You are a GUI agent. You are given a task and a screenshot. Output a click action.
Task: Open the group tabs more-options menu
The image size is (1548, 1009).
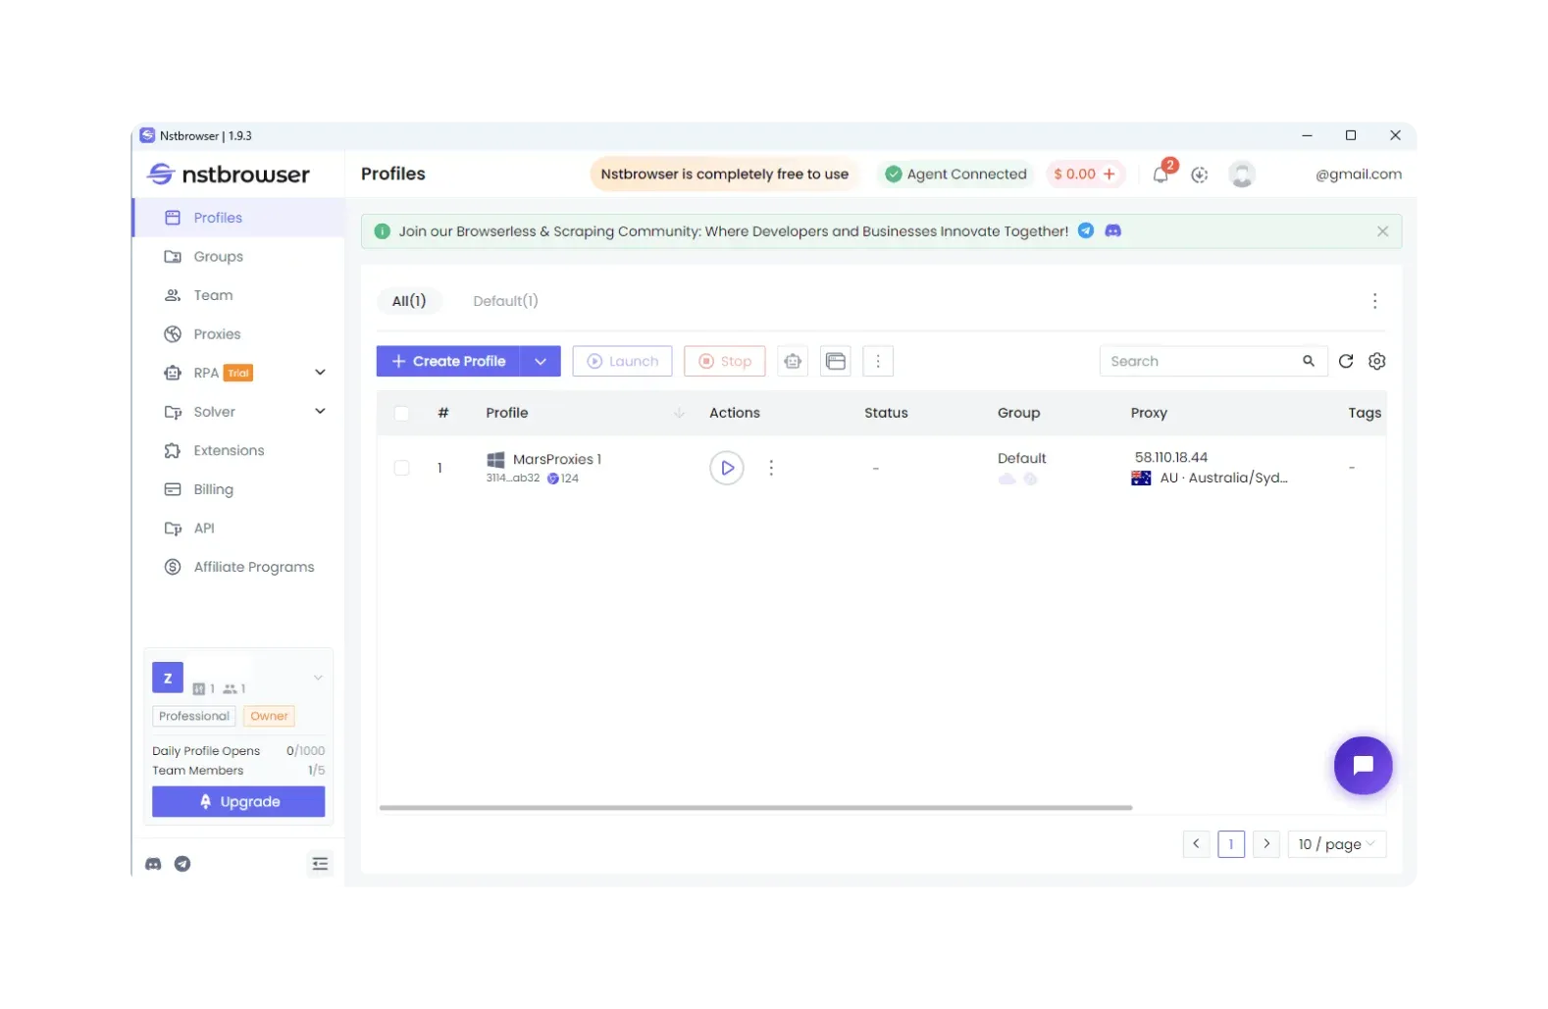point(1374,301)
